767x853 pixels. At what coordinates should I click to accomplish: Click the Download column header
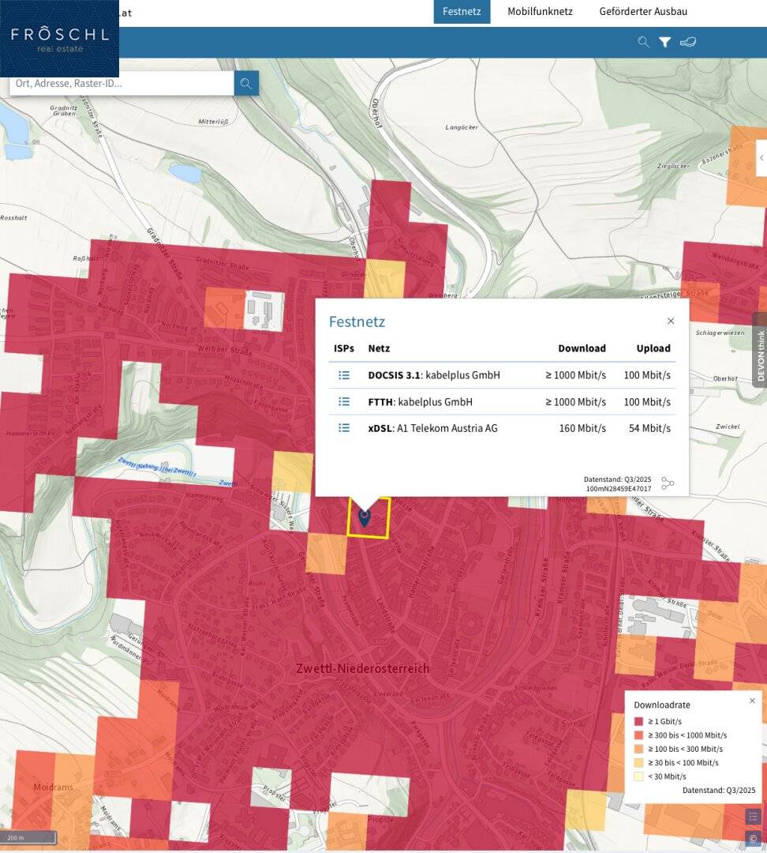[x=582, y=348]
